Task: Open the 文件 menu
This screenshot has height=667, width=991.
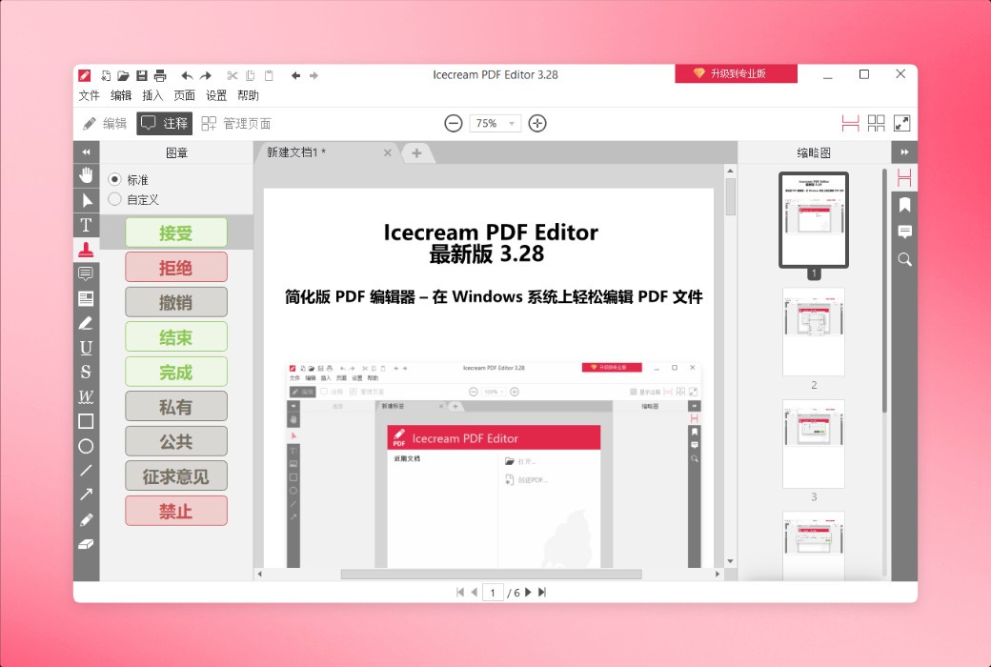Action: tap(89, 95)
